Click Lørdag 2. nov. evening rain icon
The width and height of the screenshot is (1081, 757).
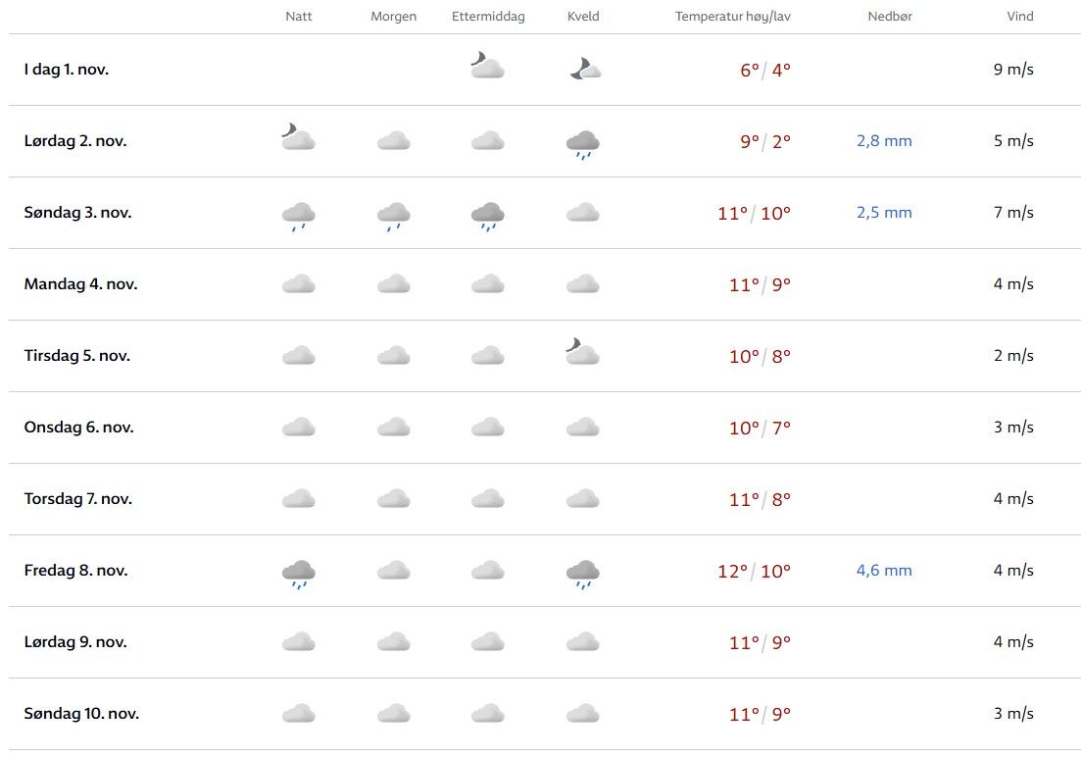coord(583,143)
